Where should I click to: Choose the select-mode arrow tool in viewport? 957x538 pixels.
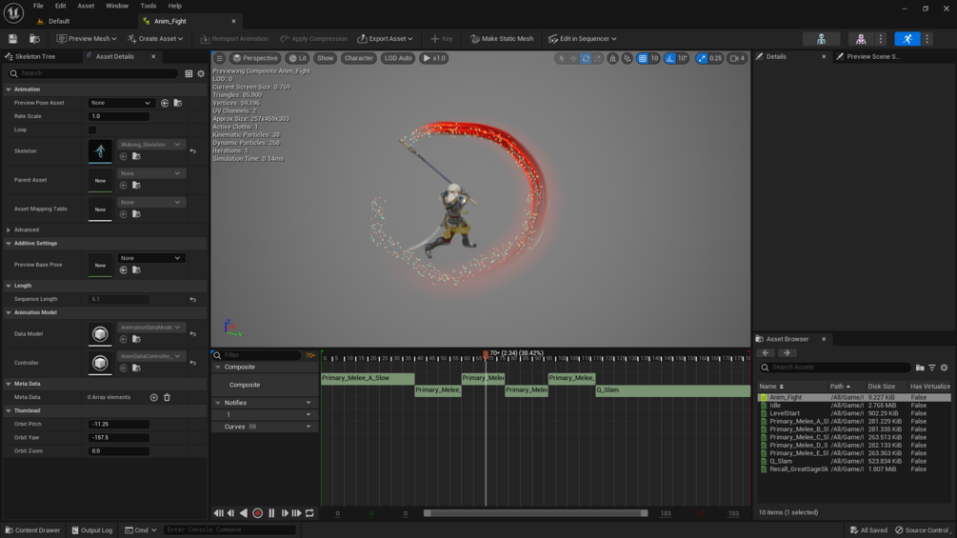pyautogui.click(x=561, y=58)
